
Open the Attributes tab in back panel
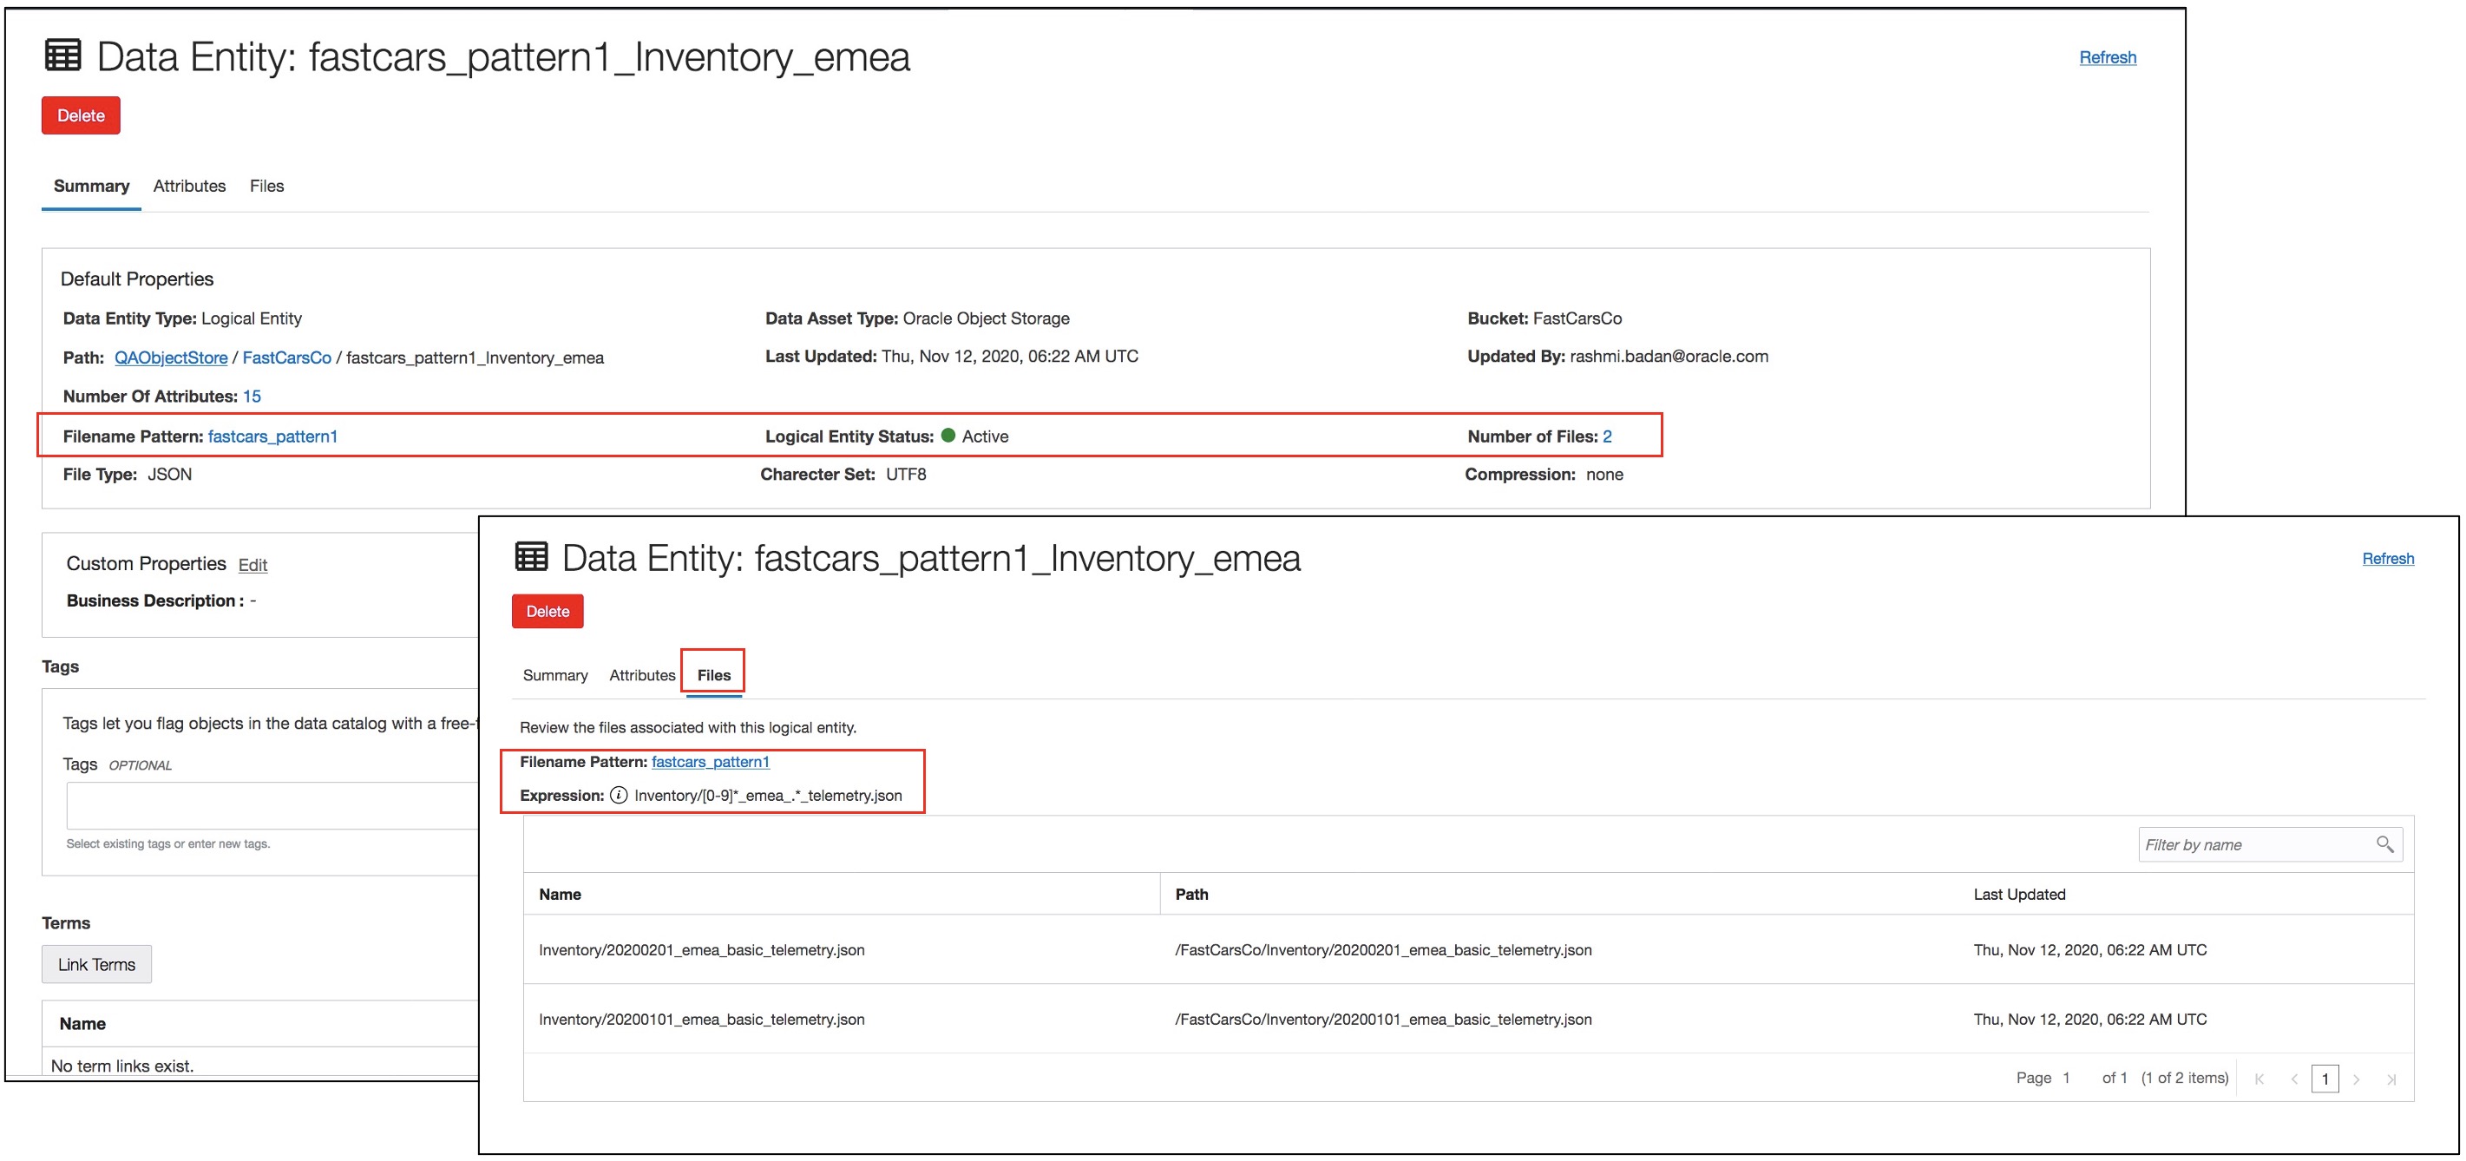[x=188, y=186]
